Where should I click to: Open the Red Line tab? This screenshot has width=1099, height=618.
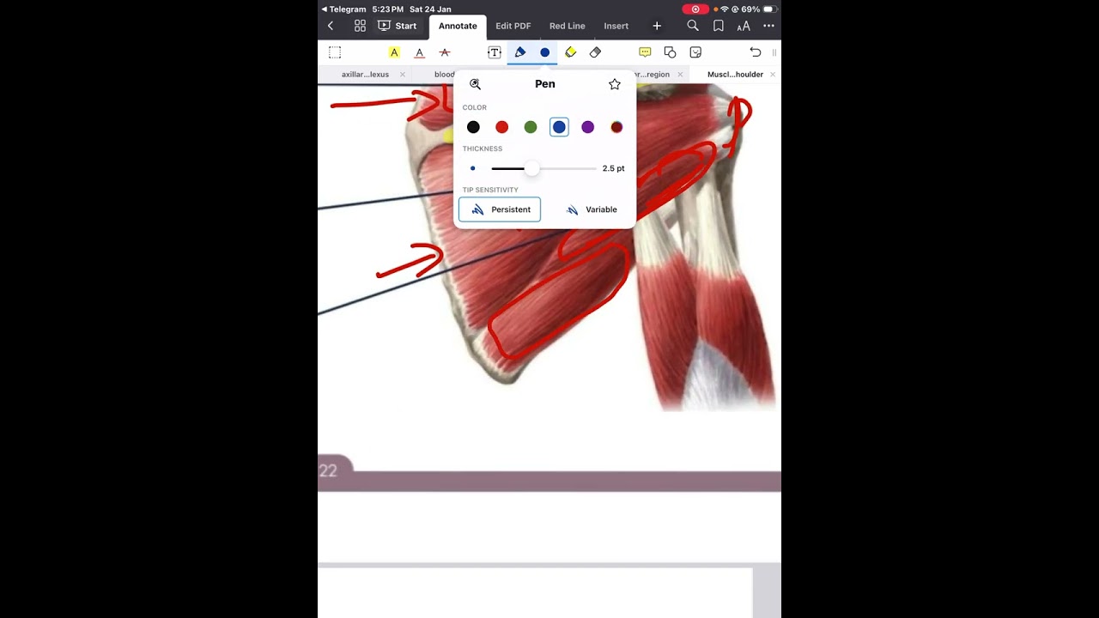point(568,26)
